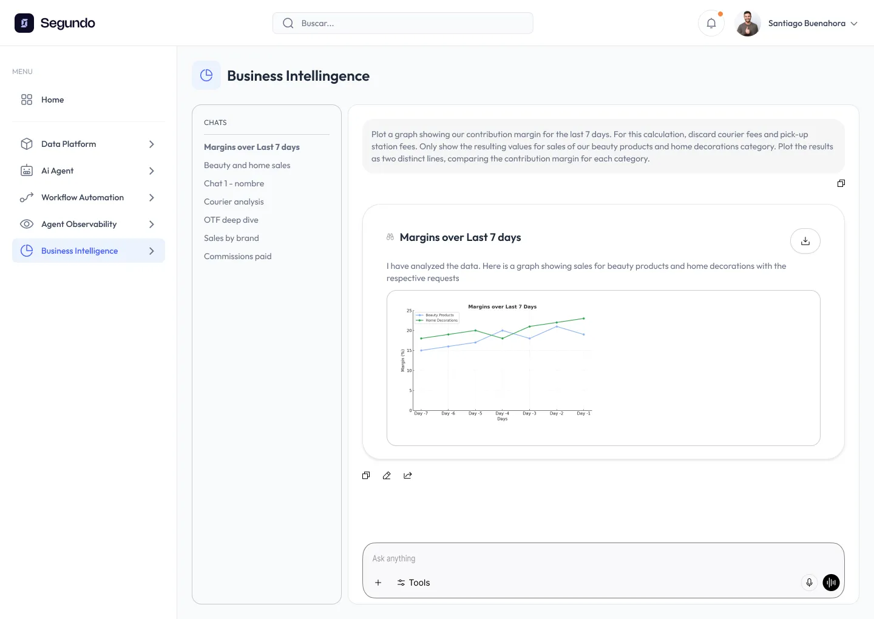Download the Margins over Last 7 days chart
This screenshot has height=619, width=874.
(x=805, y=241)
